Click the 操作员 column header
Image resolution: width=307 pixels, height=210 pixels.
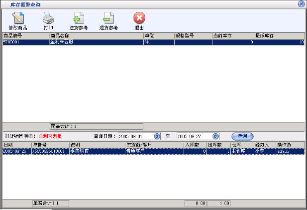[290, 145]
